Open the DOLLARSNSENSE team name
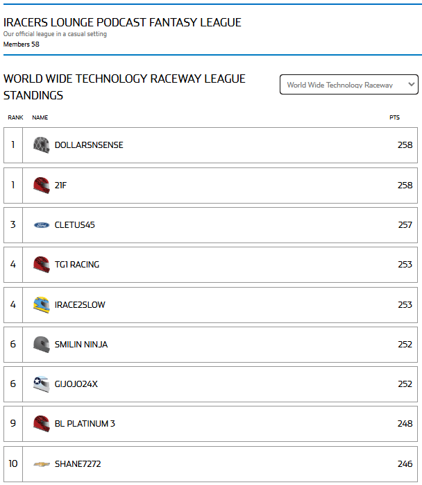The image size is (422, 485). [89, 145]
